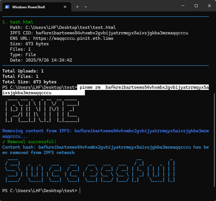Maximize the terminal window
Image resolution: width=216 pixels, height=201 pixels.
tap(196, 6)
